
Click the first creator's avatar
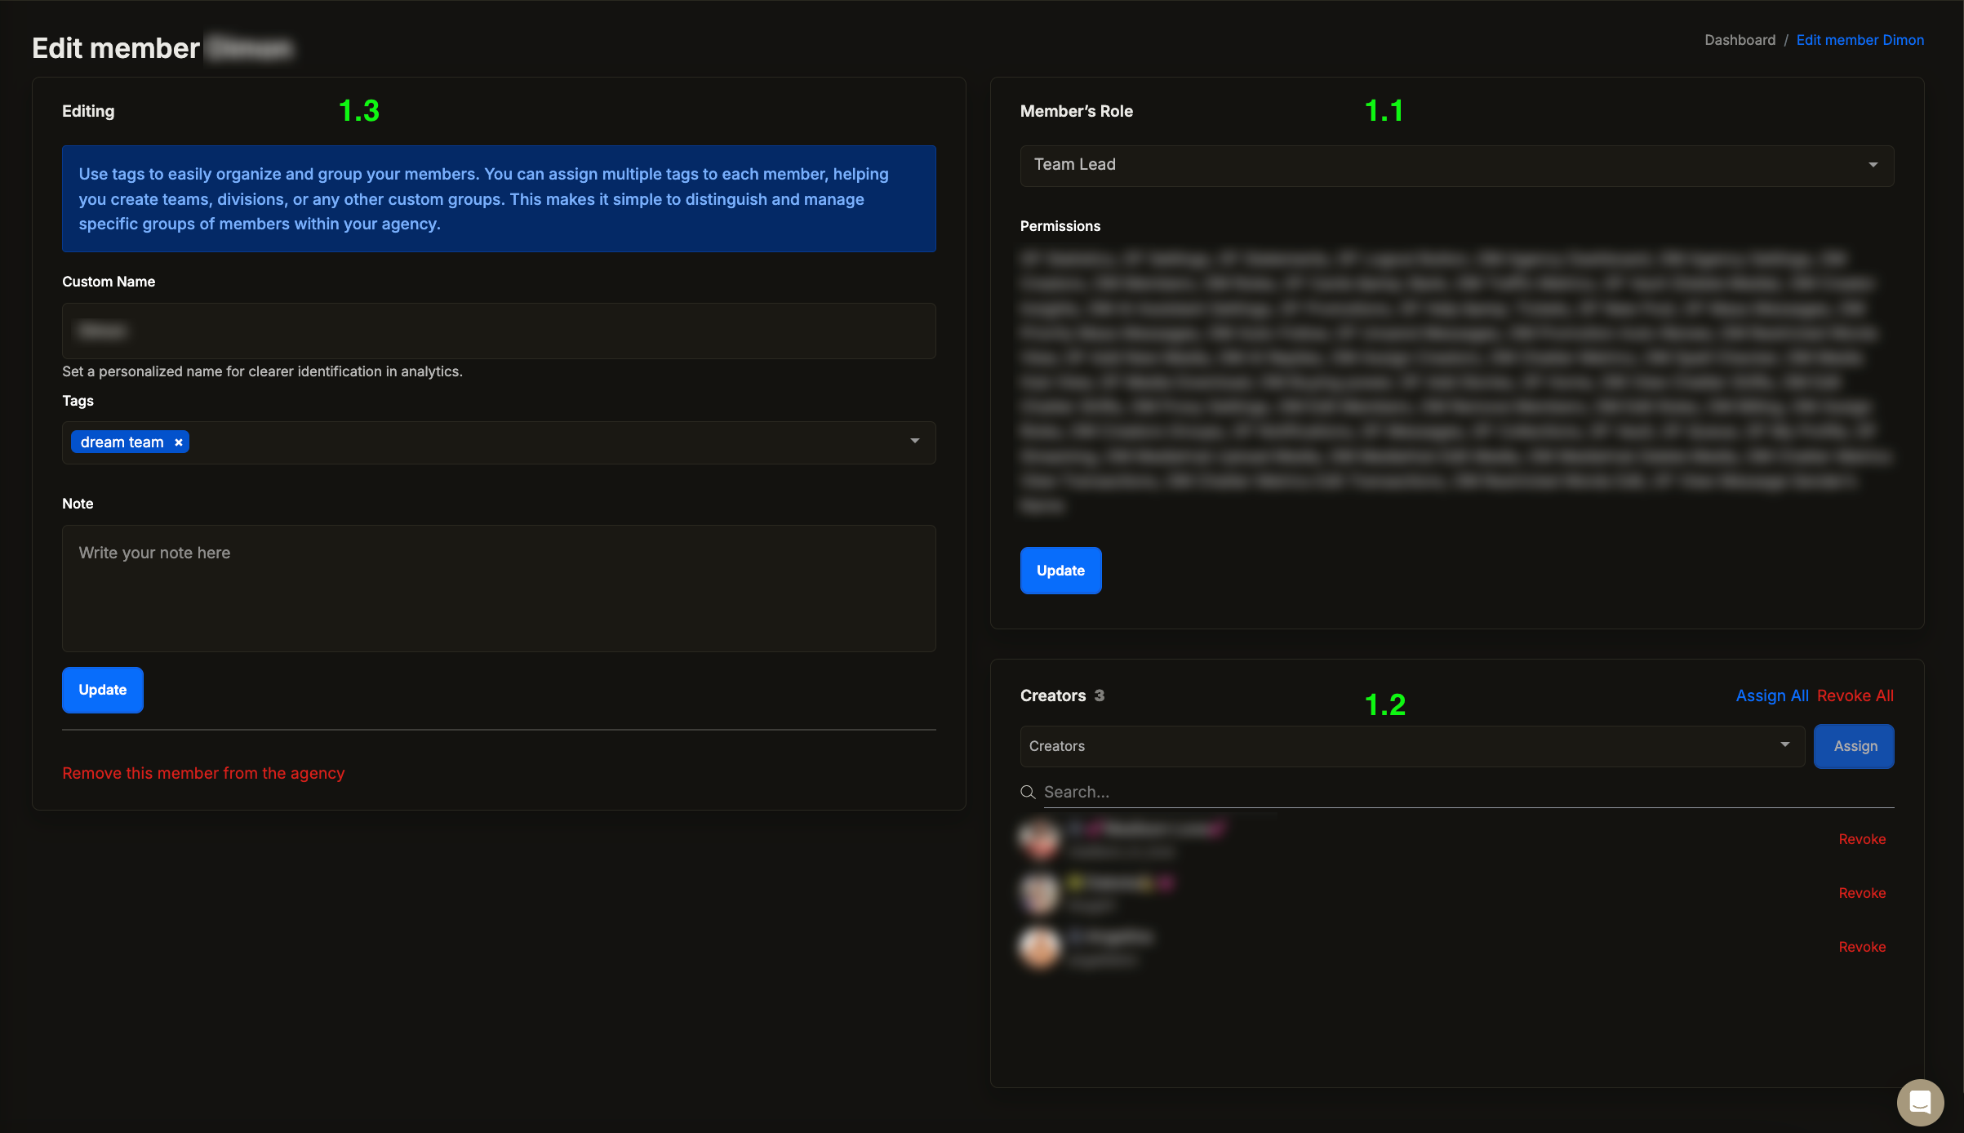[x=1040, y=838]
